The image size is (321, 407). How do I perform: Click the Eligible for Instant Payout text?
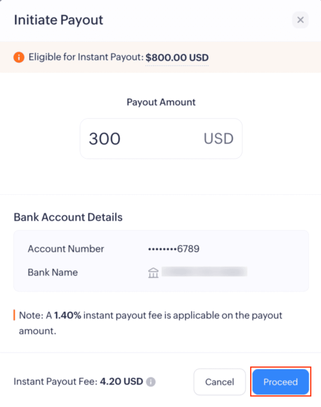pos(86,57)
